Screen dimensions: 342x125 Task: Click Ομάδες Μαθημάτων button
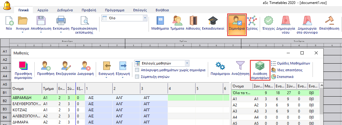(291, 63)
